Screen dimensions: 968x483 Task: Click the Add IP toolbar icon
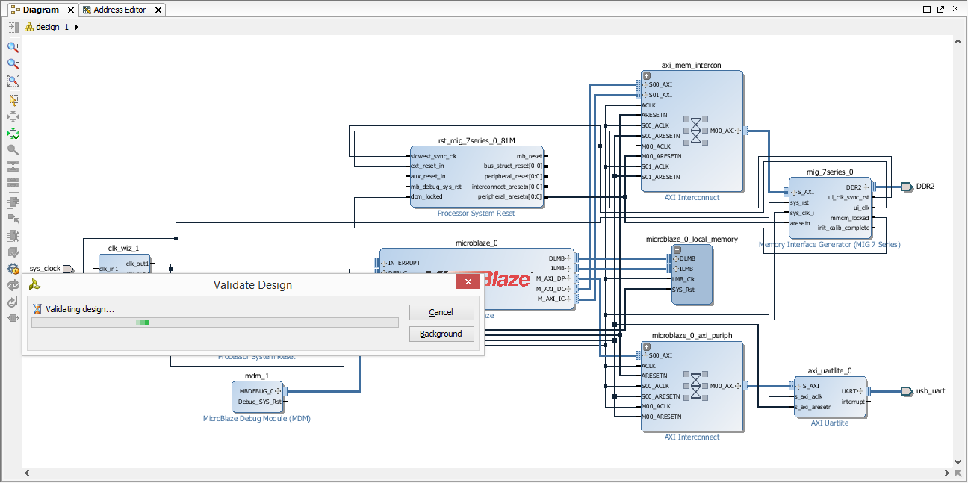click(x=13, y=202)
